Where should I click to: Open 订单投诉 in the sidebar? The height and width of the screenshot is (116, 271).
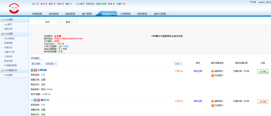coord(8,56)
